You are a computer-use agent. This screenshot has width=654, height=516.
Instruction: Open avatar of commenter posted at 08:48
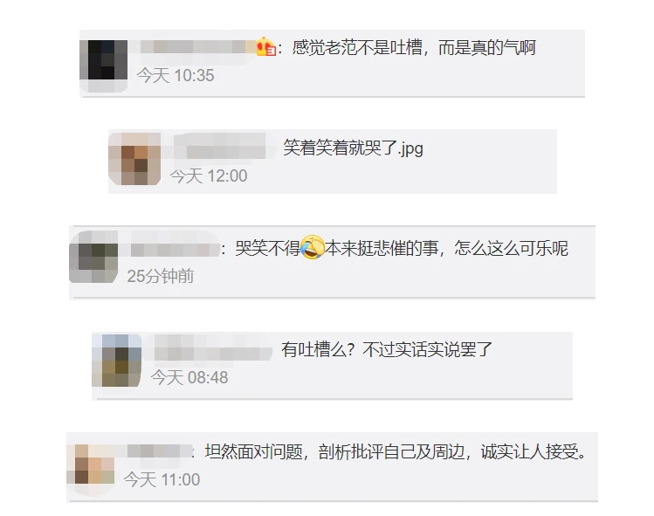click(x=116, y=361)
